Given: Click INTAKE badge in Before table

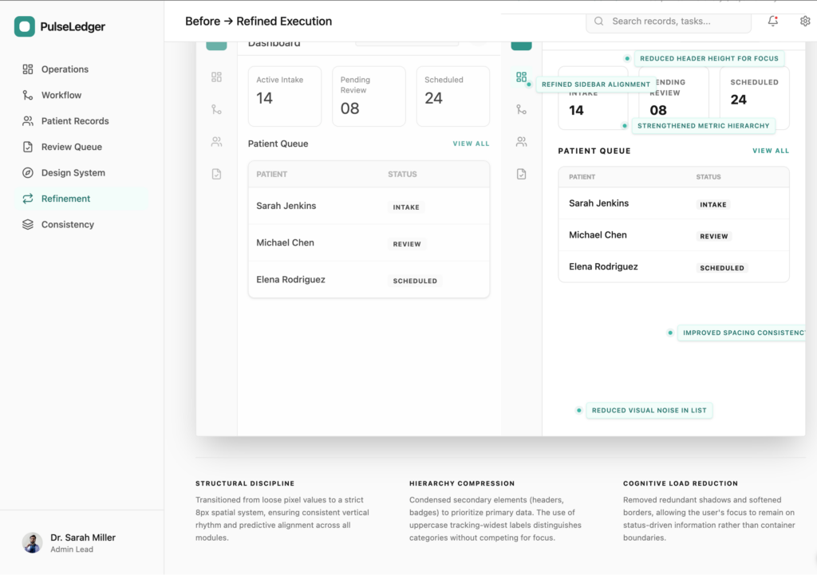Looking at the screenshot, I should [x=406, y=207].
